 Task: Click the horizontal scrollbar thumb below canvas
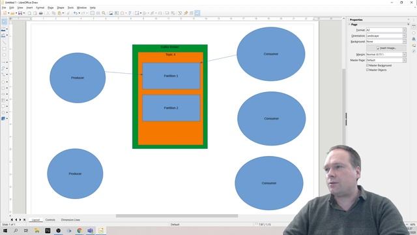177,216
